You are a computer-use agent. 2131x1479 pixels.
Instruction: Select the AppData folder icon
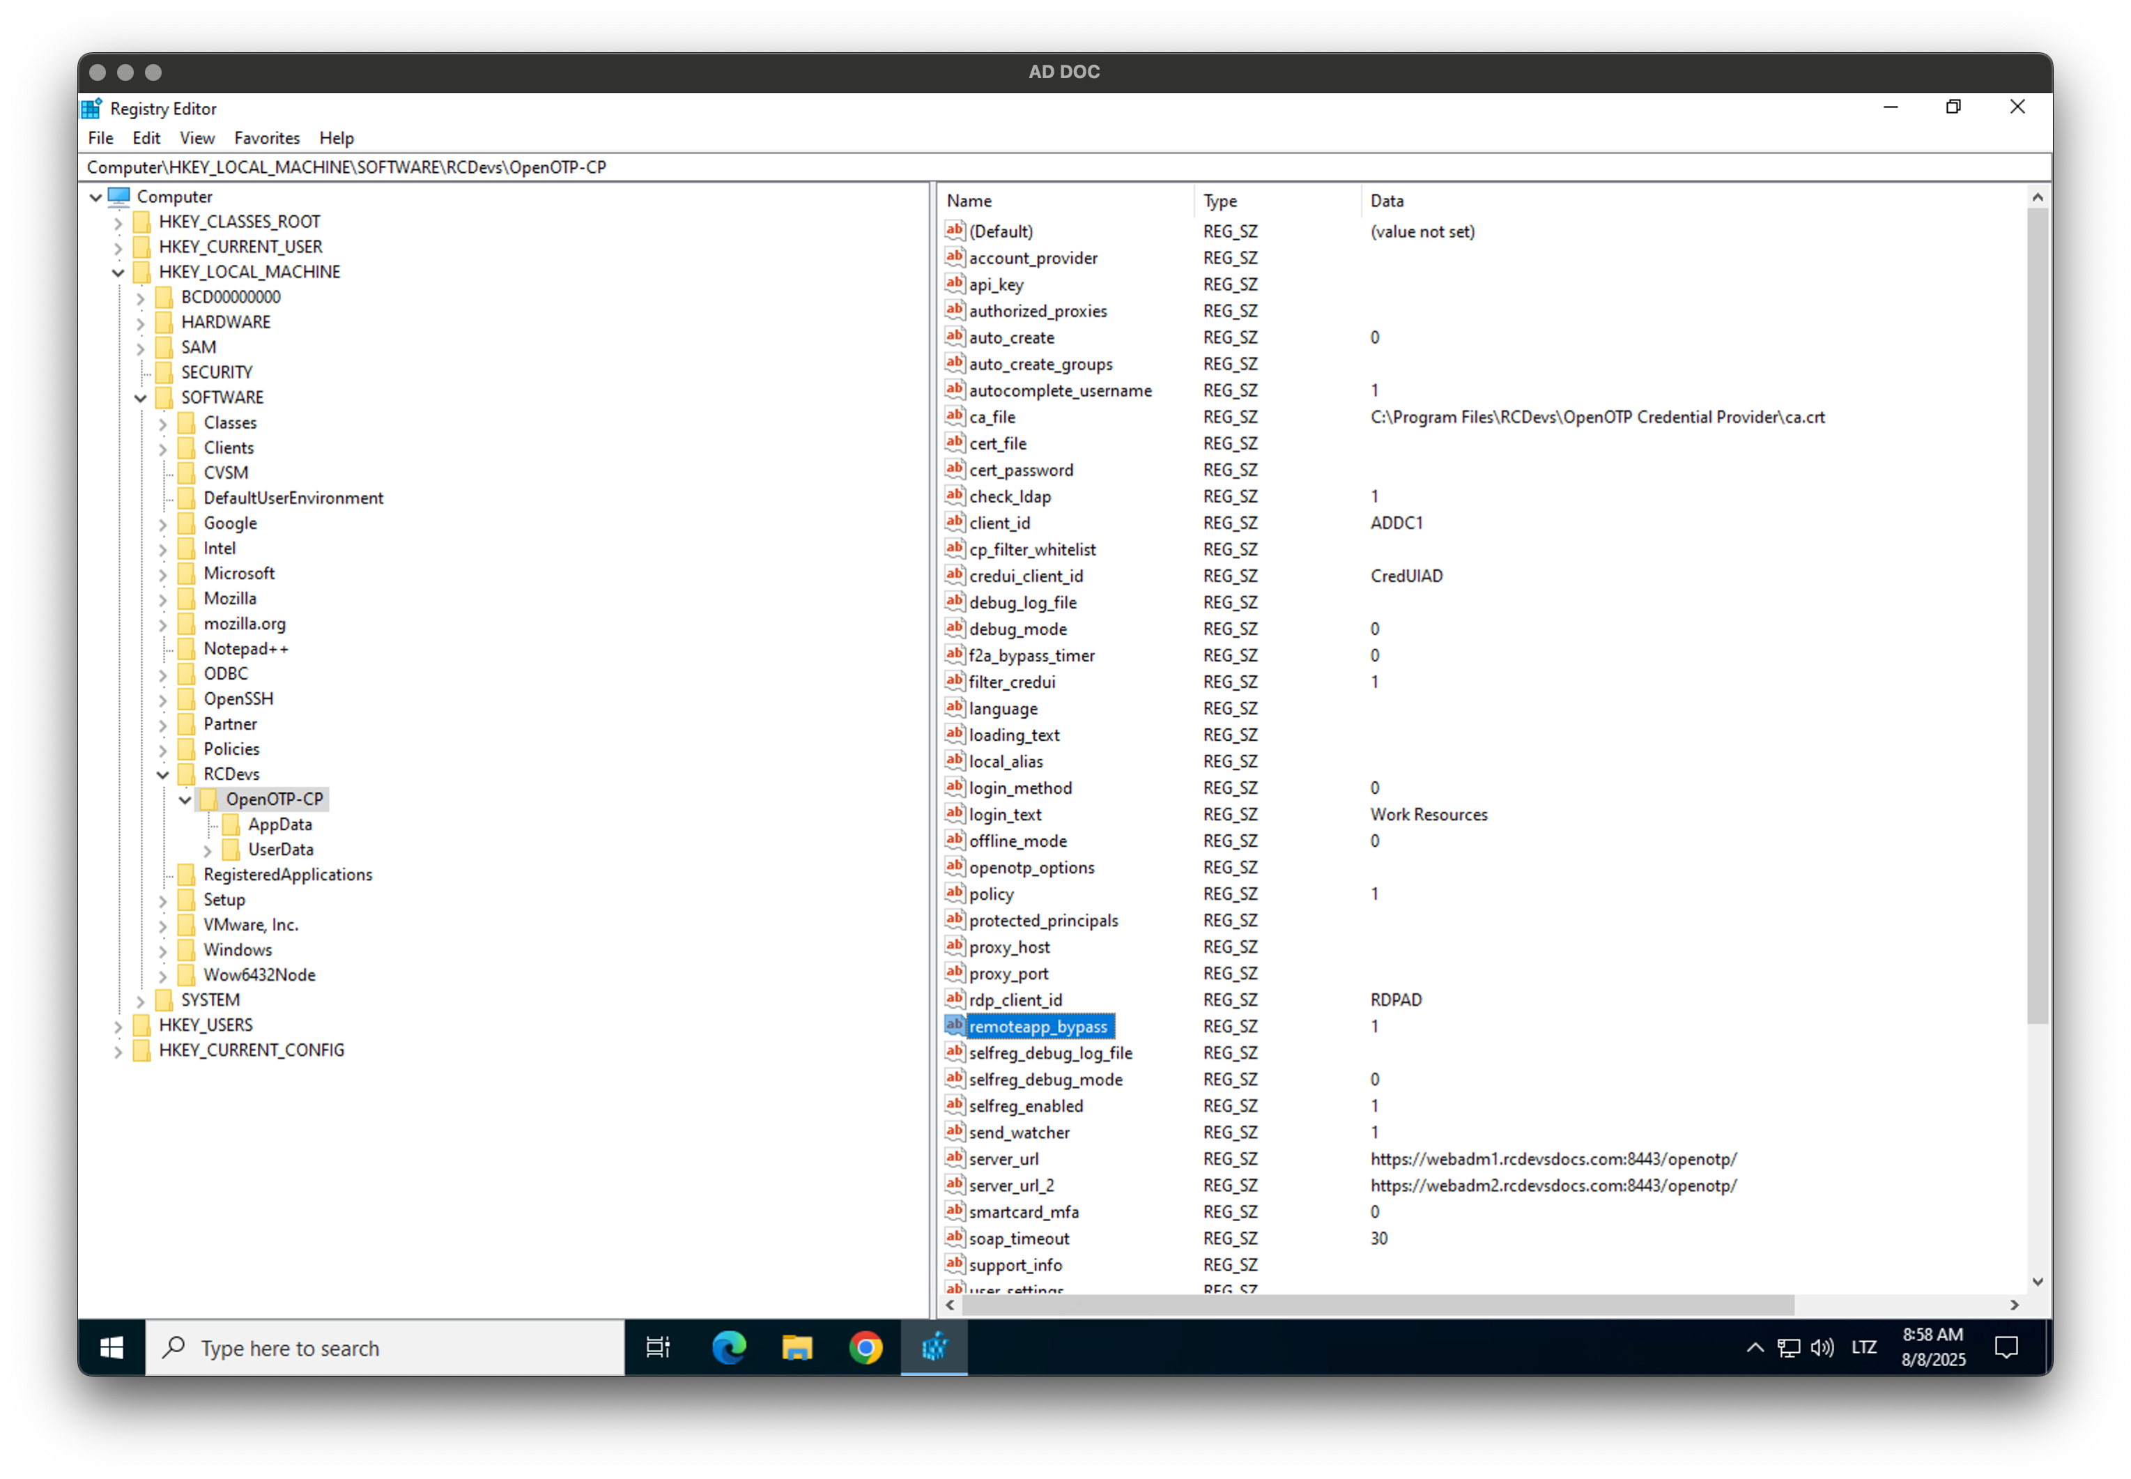231,824
